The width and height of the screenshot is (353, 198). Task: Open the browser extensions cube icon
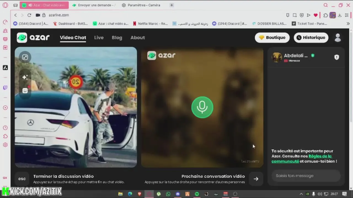(326, 15)
